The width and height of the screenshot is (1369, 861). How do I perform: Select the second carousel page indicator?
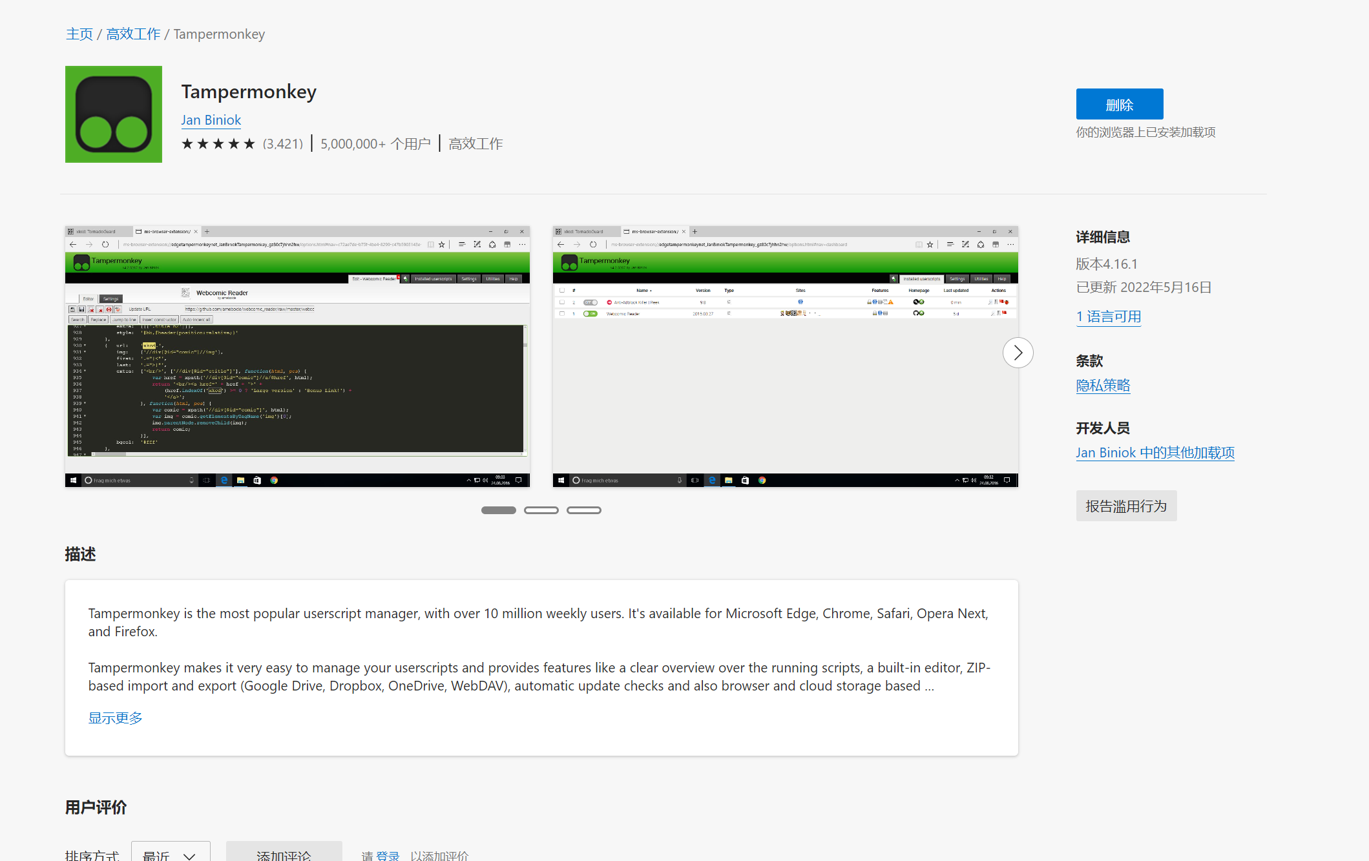pyautogui.click(x=541, y=510)
